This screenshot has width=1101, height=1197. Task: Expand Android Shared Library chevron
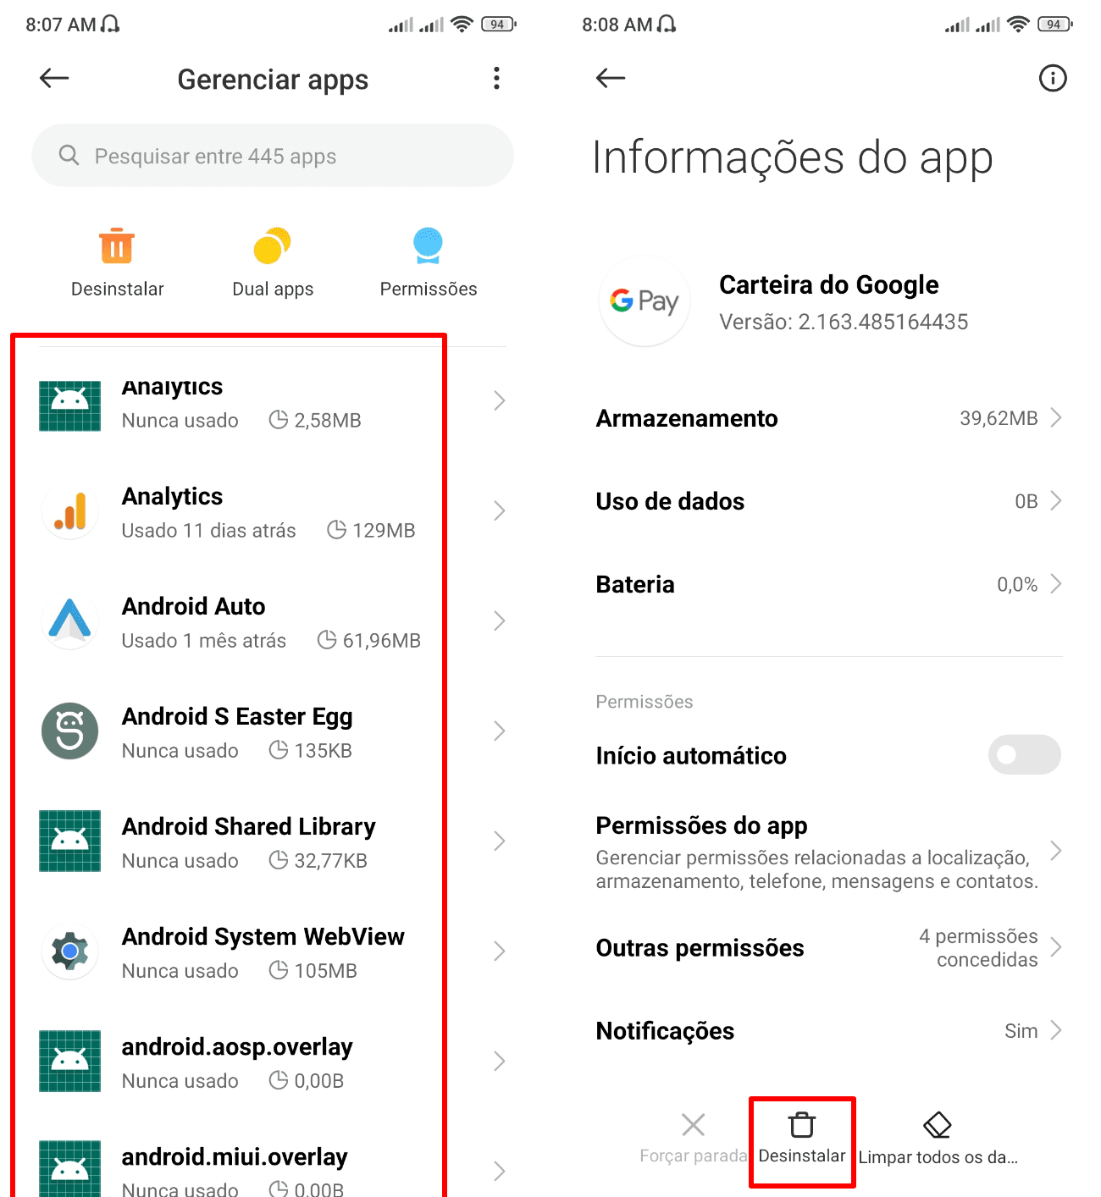tap(499, 841)
